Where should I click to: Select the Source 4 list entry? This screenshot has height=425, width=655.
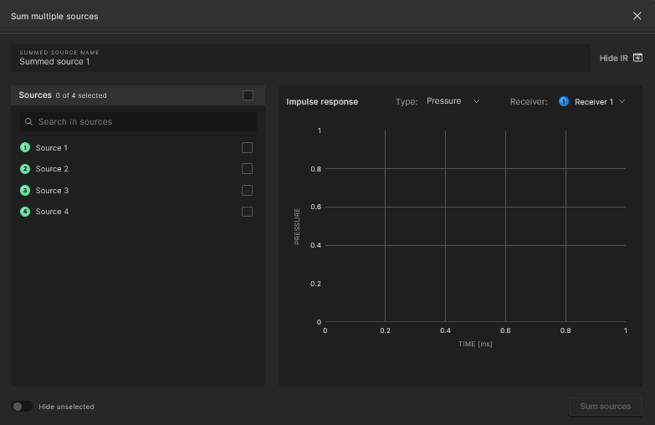coord(52,212)
